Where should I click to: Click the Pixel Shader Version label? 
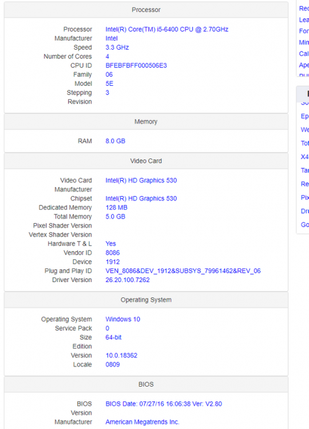click(62, 225)
